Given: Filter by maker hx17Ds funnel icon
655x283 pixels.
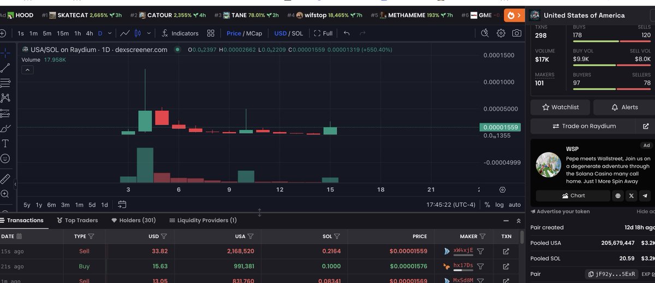Looking at the screenshot, I should point(480,266).
